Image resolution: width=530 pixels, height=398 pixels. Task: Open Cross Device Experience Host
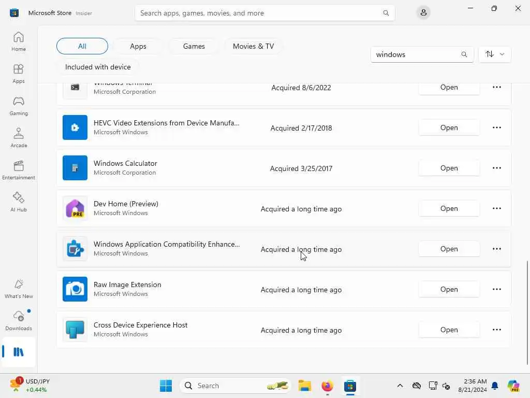[x=449, y=330]
